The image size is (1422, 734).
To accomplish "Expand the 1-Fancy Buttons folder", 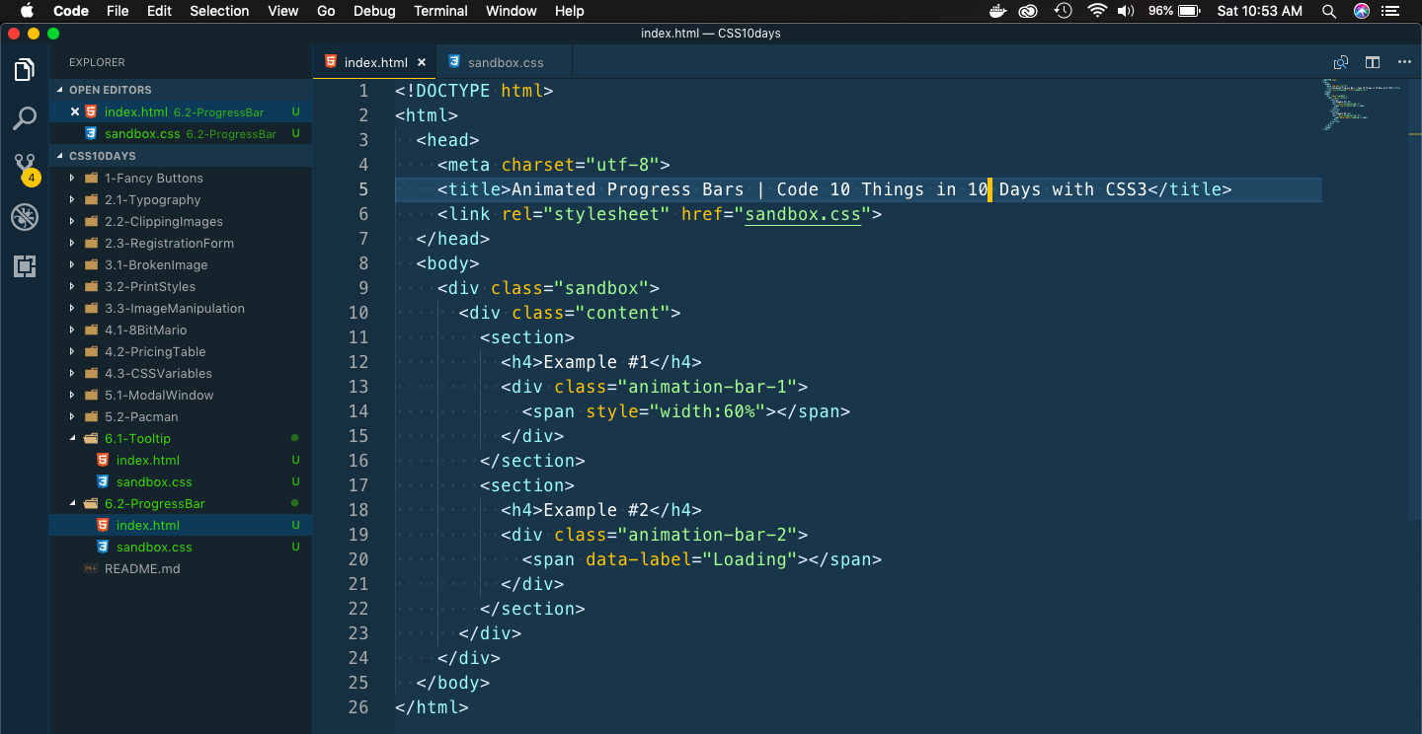I will tap(181, 178).
